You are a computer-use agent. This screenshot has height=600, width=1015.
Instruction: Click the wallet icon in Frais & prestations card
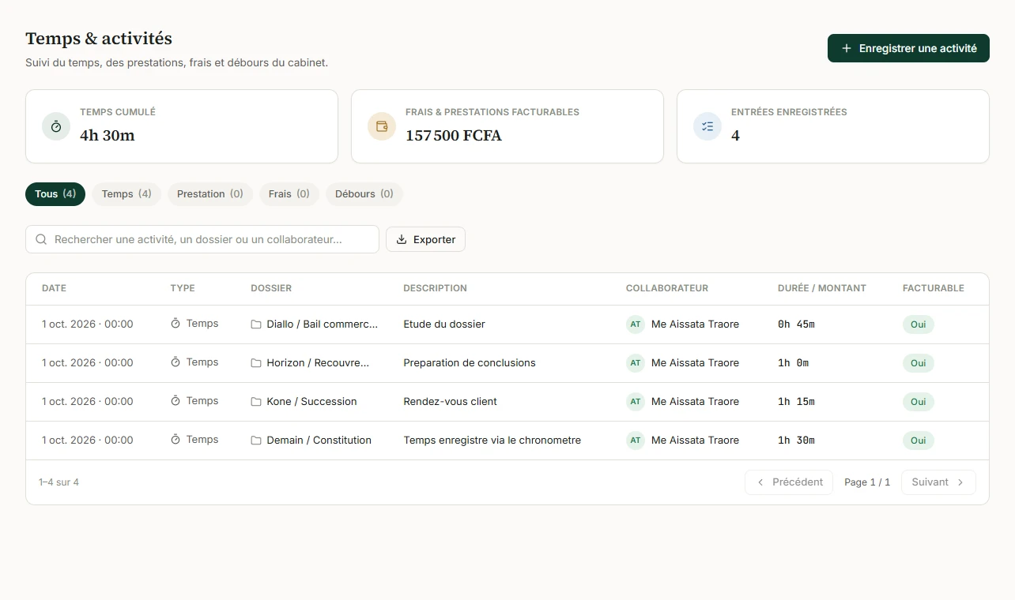click(x=382, y=126)
